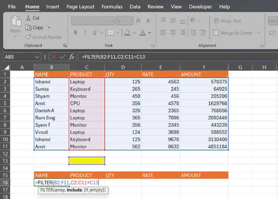
Task: Switch to the Formulas tab
Action: point(112,7)
